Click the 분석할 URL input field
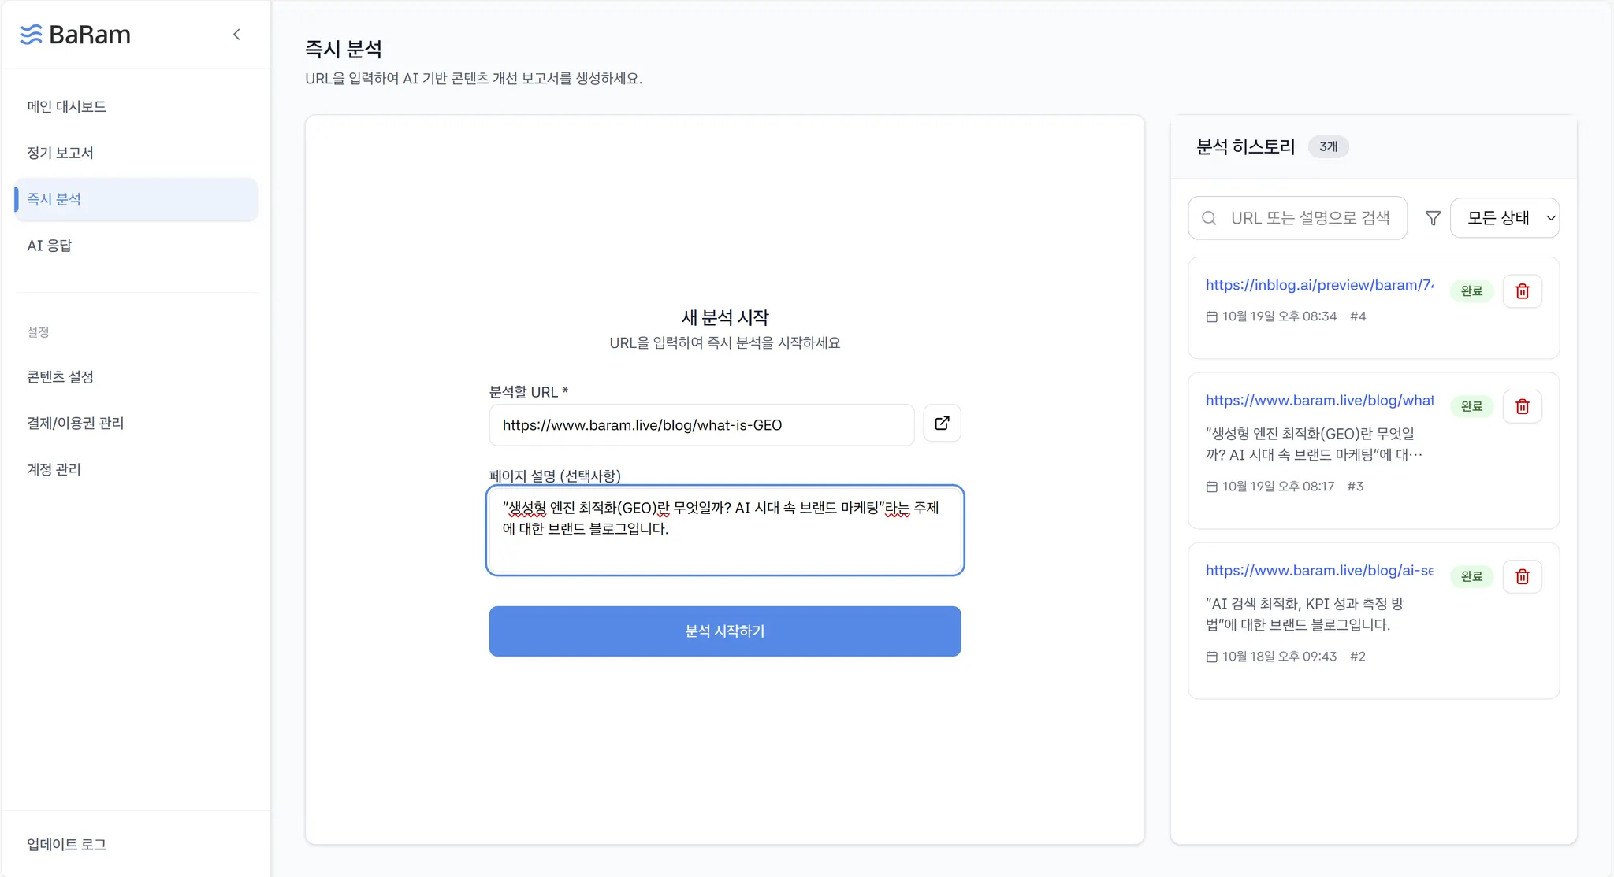1614x877 pixels. pos(701,425)
